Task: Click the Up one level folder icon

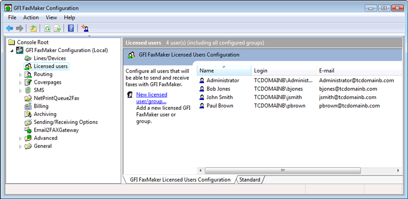Action: coord(33,29)
